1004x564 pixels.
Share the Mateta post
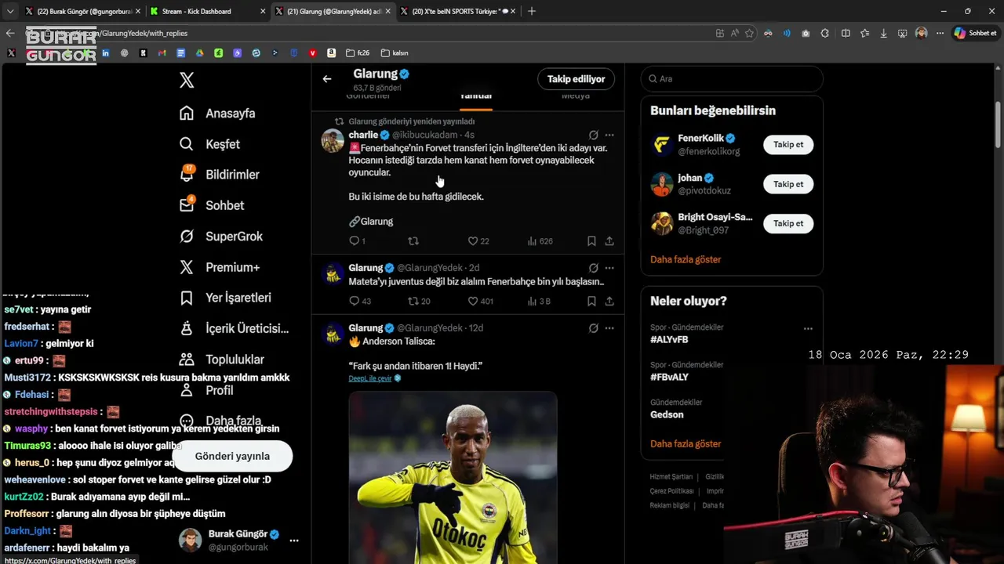pyautogui.click(x=609, y=301)
